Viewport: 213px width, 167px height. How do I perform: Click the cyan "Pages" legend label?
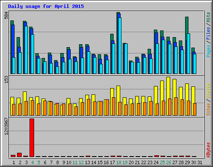208,51
